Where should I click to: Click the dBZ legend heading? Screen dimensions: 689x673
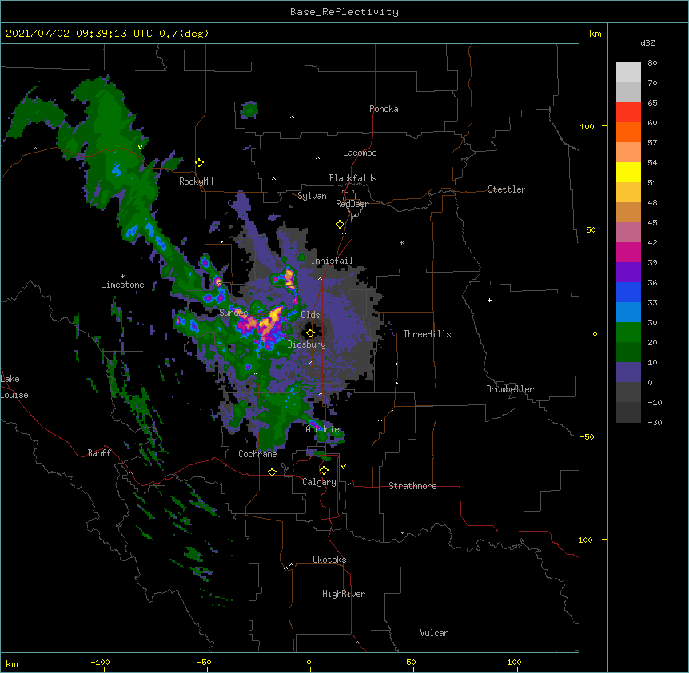pos(647,42)
